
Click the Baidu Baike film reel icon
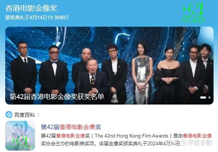click(9, 115)
